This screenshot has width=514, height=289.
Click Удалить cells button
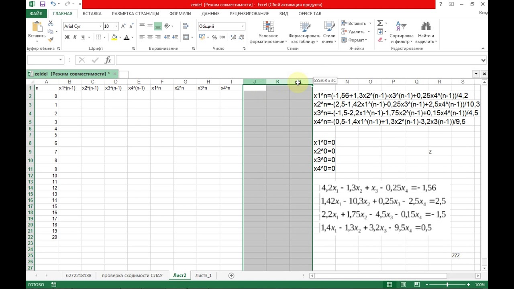point(353,32)
